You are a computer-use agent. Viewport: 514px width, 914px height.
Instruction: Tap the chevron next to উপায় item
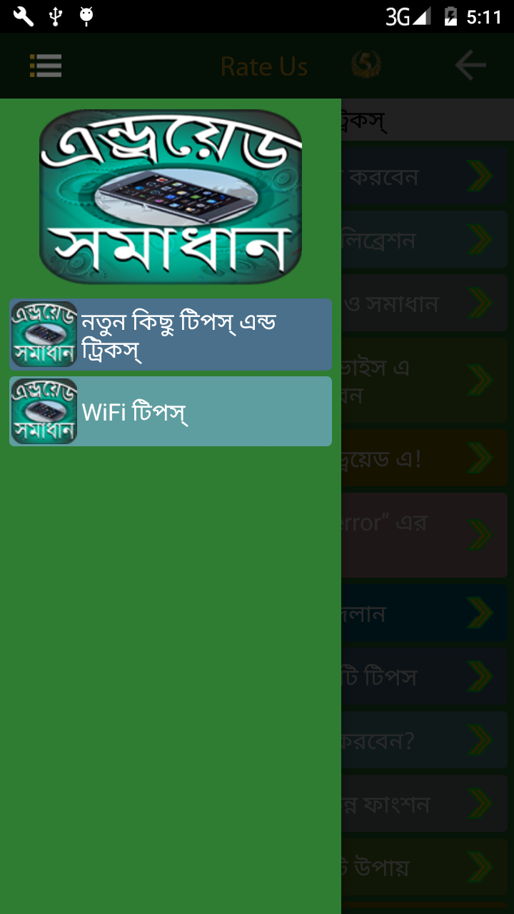click(480, 867)
